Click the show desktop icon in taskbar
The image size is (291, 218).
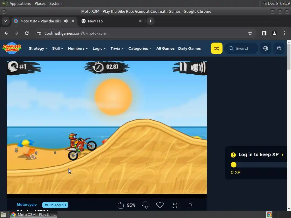(3, 215)
